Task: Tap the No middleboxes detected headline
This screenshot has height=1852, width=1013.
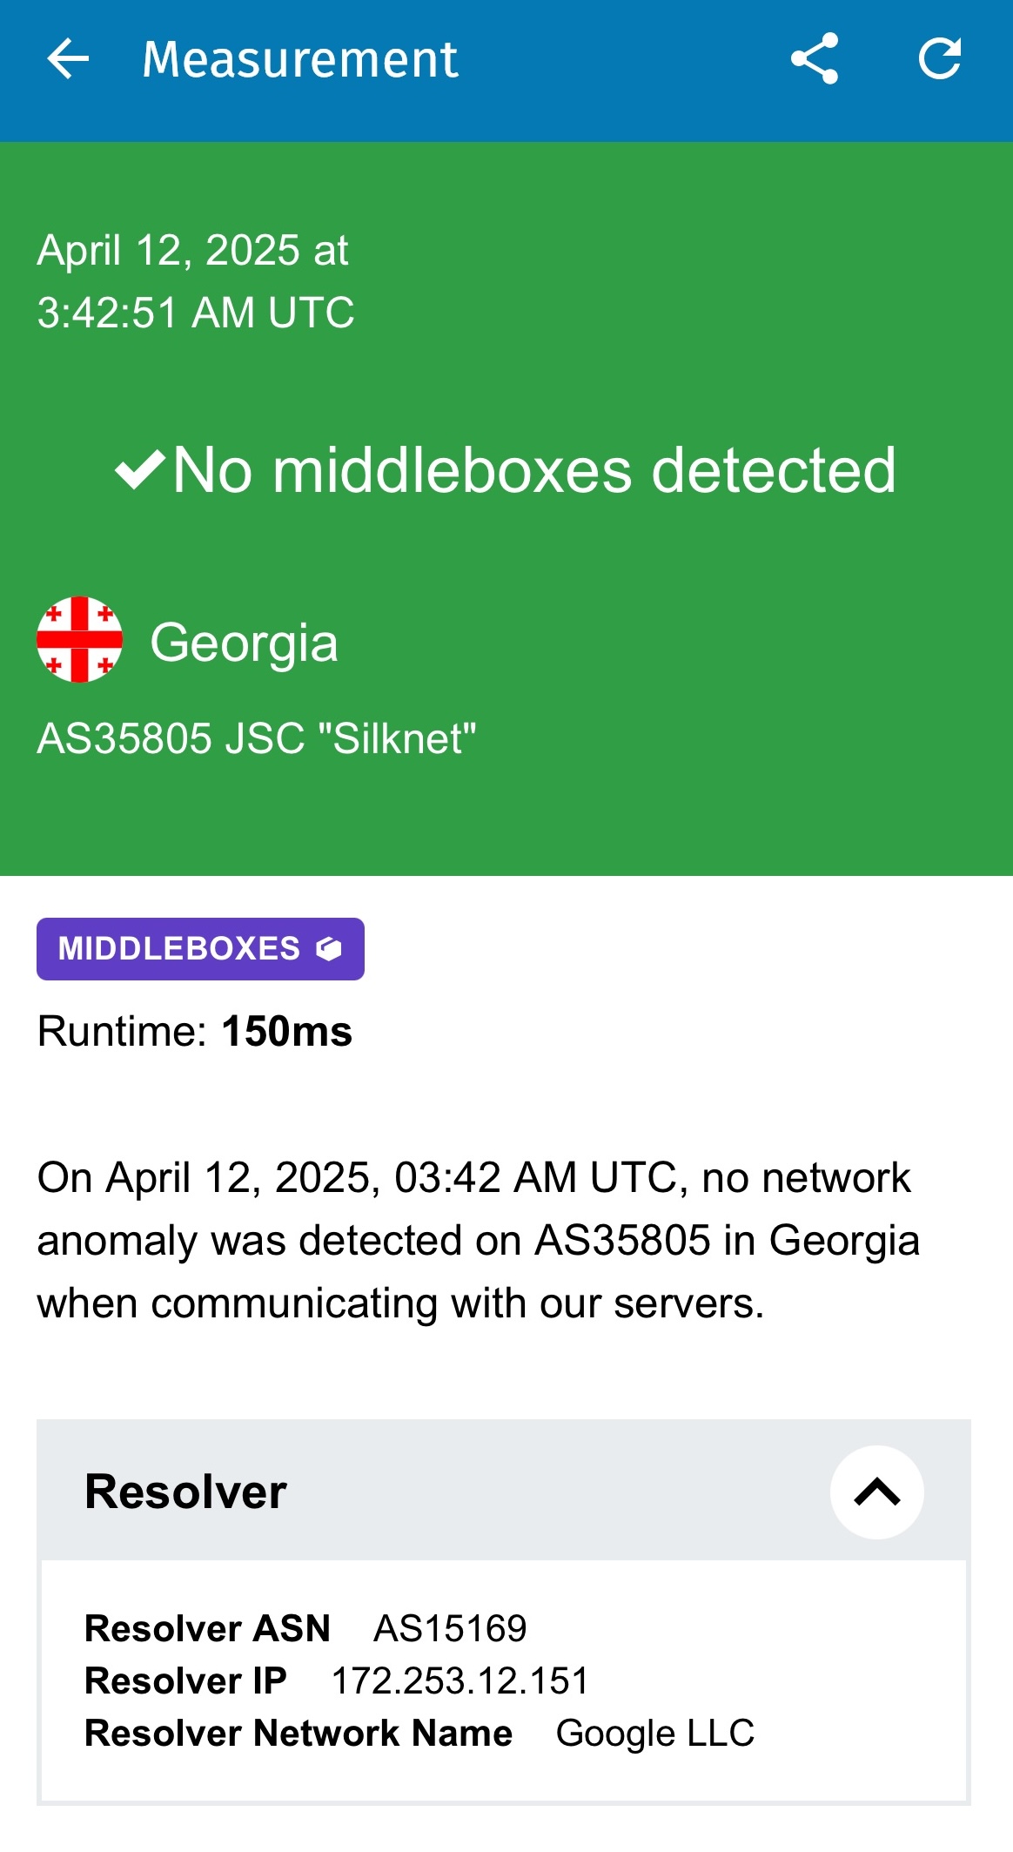Action: coord(533,470)
